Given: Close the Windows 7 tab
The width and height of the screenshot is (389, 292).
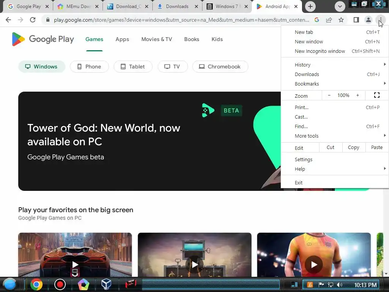Looking at the screenshot, I should [246, 6].
